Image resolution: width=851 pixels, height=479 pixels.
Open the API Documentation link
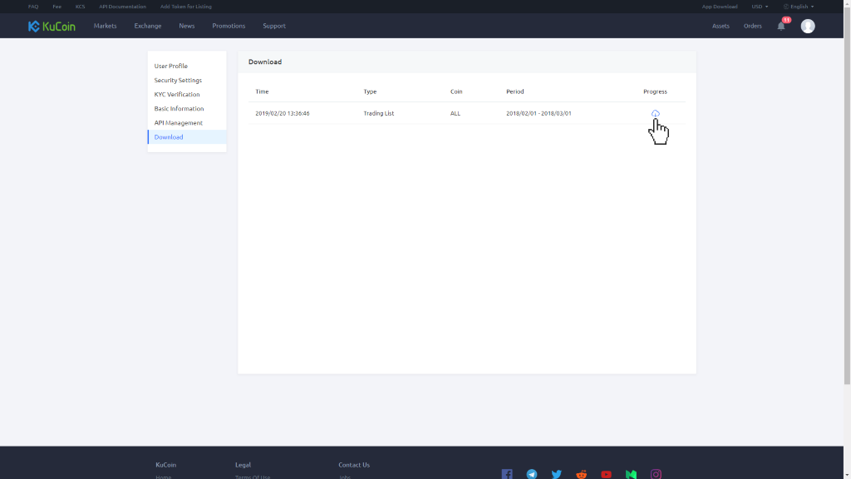click(122, 7)
